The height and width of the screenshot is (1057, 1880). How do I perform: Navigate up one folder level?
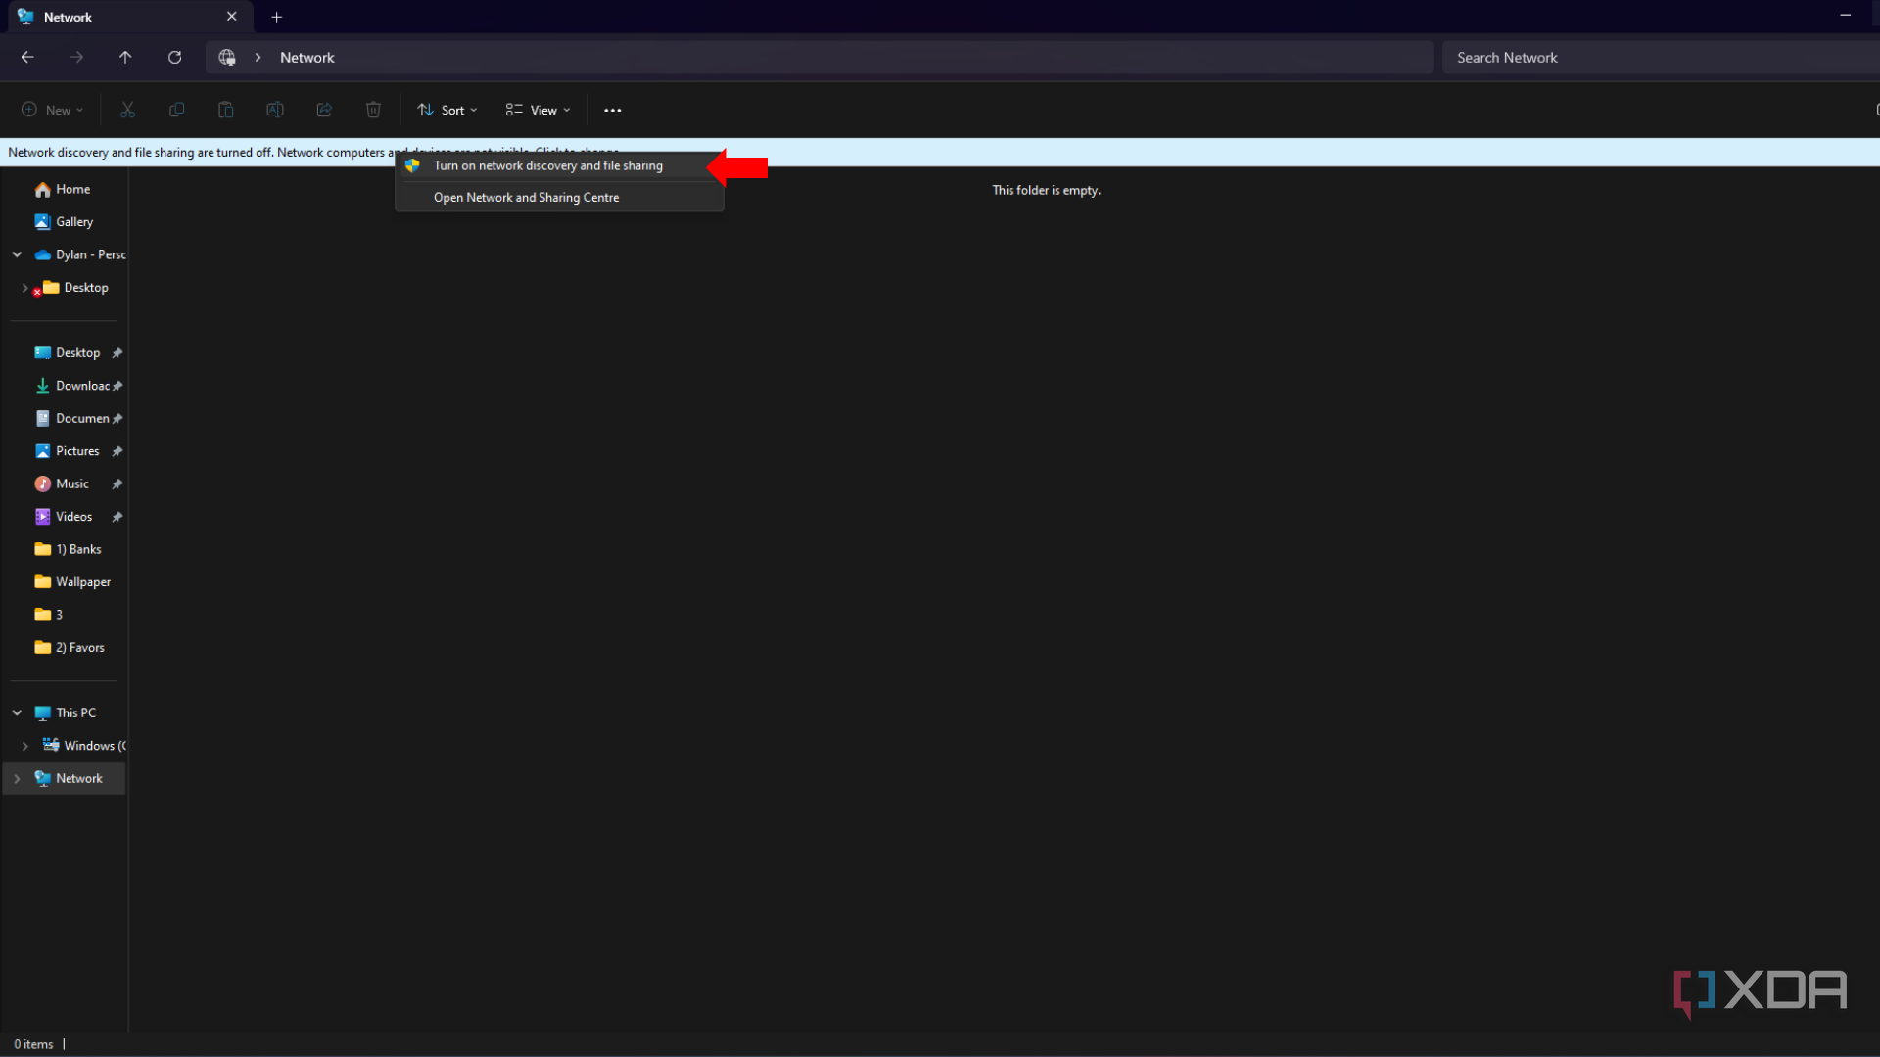point(125,57)
